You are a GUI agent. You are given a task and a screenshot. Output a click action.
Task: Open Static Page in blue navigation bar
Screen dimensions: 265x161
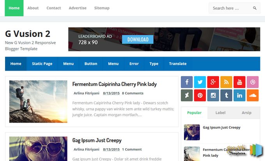click(42, 64)
